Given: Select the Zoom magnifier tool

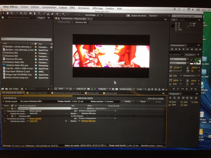Looking at the screenshot, I should (12, 13).
